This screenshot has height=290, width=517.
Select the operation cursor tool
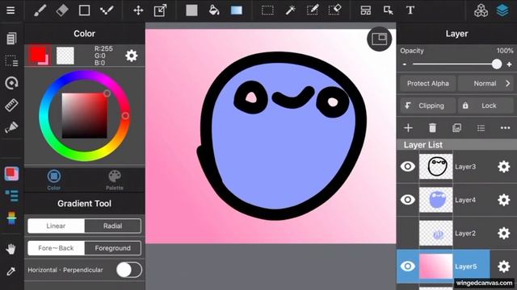388,10
